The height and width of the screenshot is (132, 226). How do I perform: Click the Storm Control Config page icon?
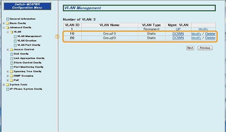[x=12, y=63]
